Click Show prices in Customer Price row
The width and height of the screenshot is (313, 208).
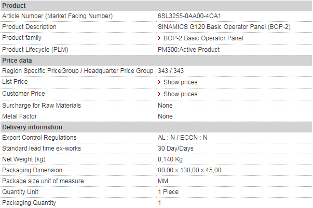180,94
